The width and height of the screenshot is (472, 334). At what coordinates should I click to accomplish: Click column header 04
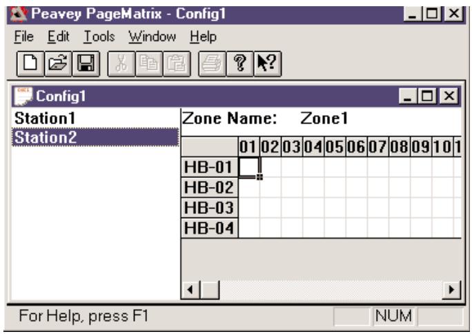coord(313,147)
